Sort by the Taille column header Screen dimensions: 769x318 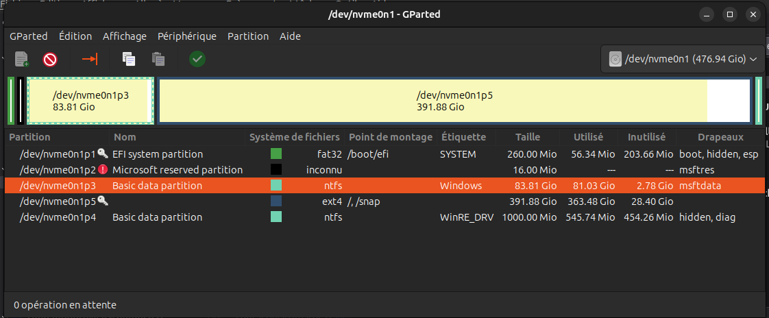528,137
